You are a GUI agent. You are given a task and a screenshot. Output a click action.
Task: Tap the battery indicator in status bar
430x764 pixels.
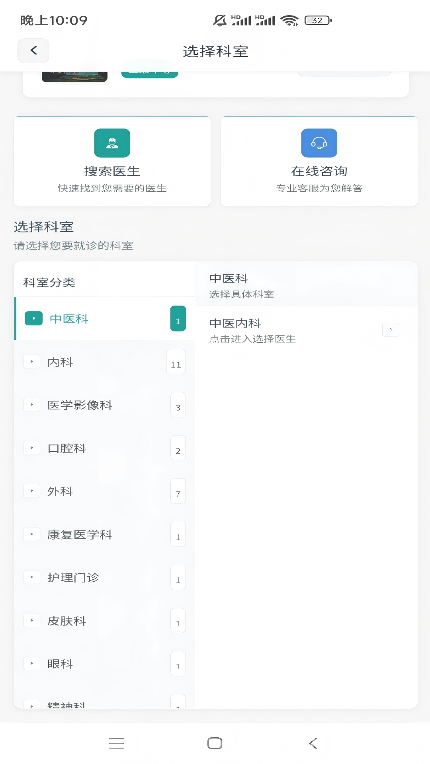(x=318, y=20)
